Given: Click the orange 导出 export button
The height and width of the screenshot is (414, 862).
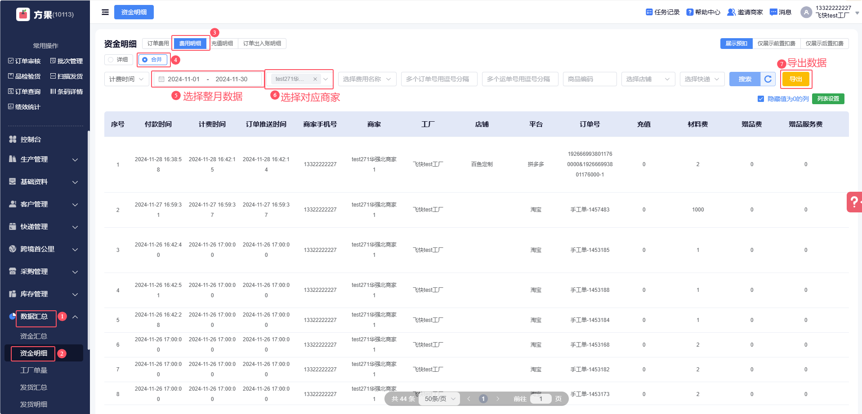Looking at the screenshot, I should pos(795,79).
